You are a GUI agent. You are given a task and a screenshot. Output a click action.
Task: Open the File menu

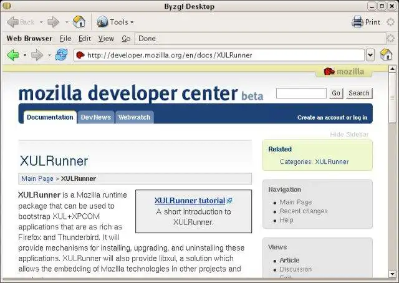[65, 39]
